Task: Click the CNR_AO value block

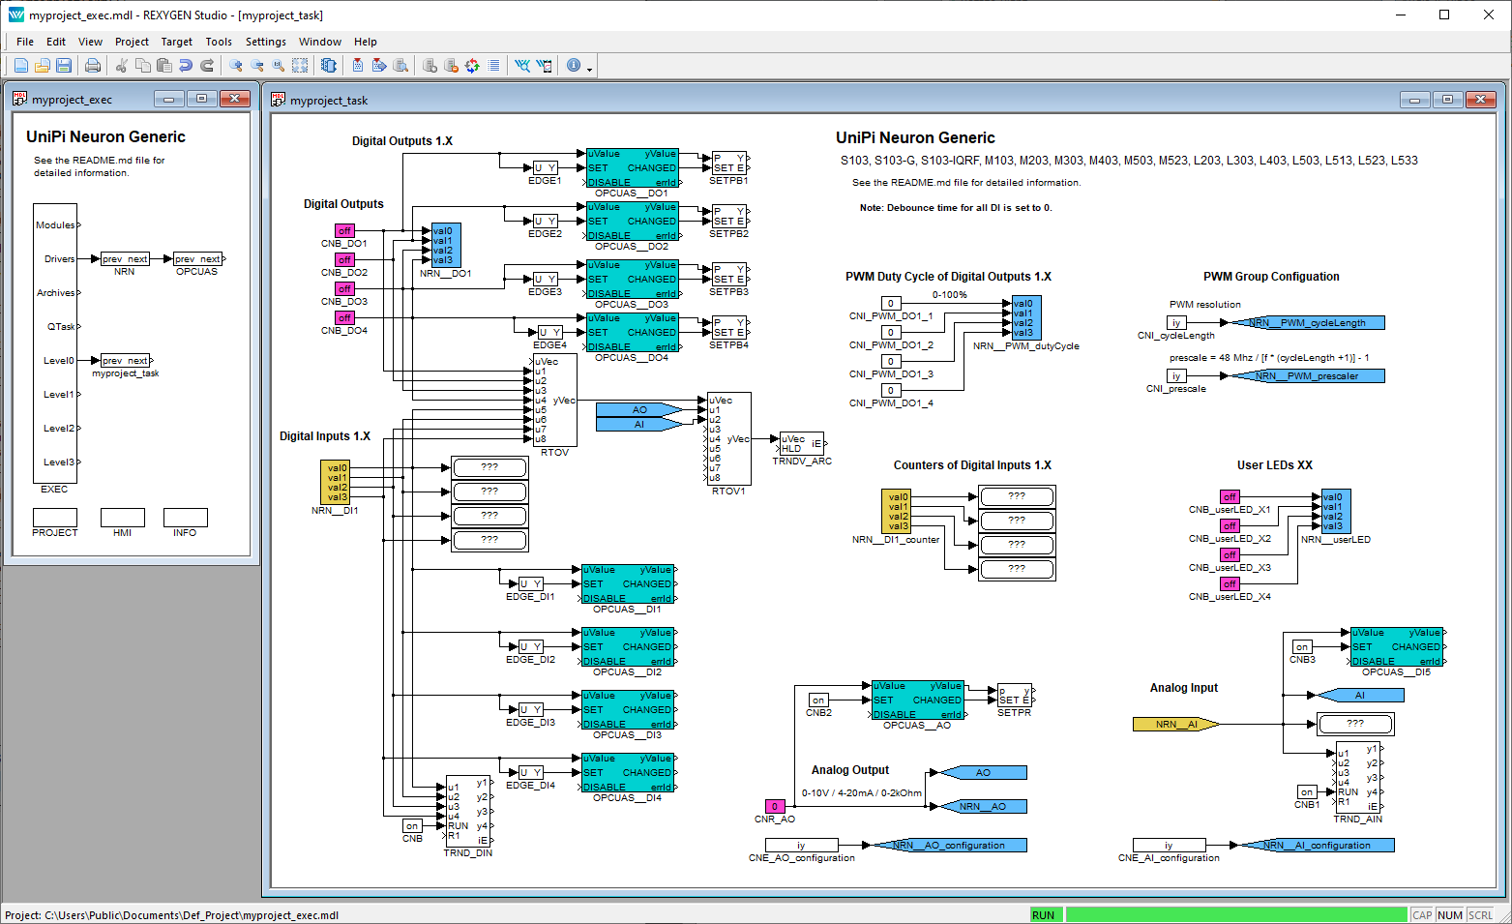Action: pyautogui.click(x=775, y=806)
